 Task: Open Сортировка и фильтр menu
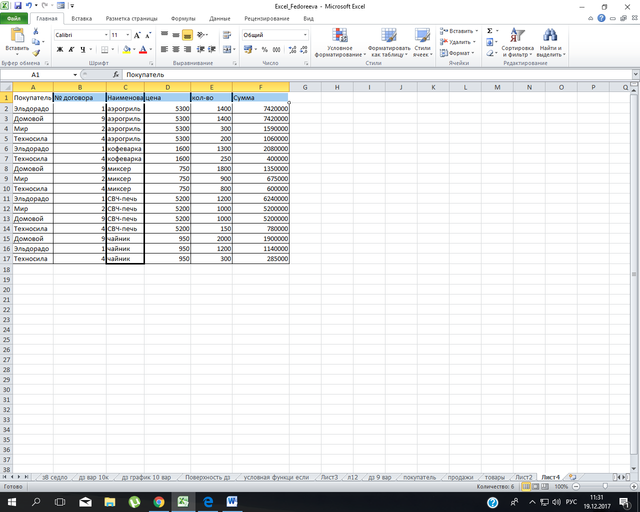[517, 43]
